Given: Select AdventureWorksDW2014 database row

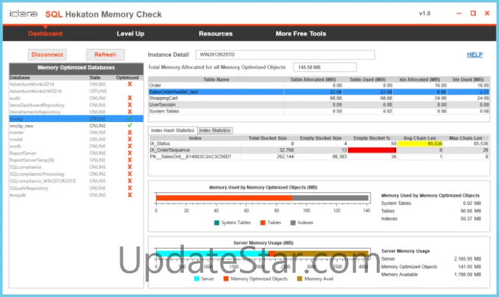Looking at the screenshot, I should [76, 91].
